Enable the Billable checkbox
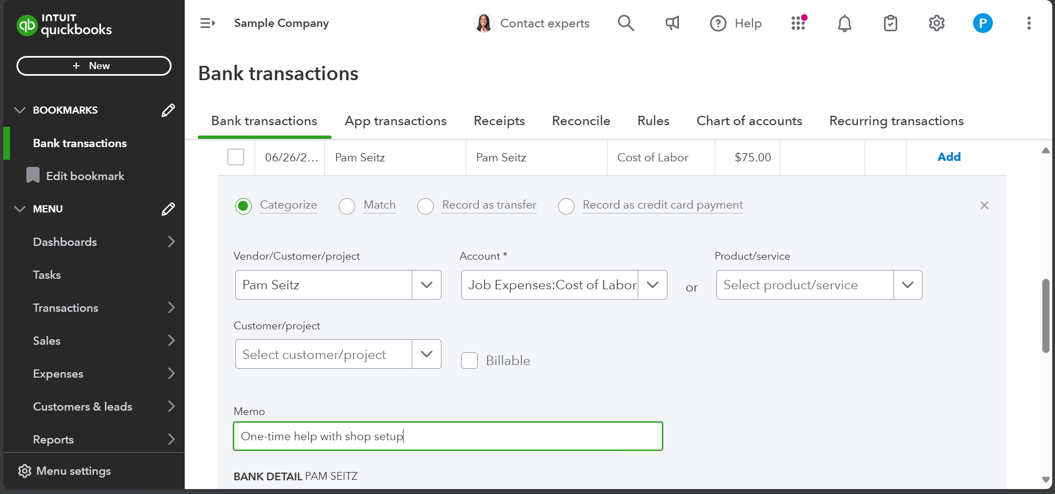The image size is (1055, 494). point(469,361)
